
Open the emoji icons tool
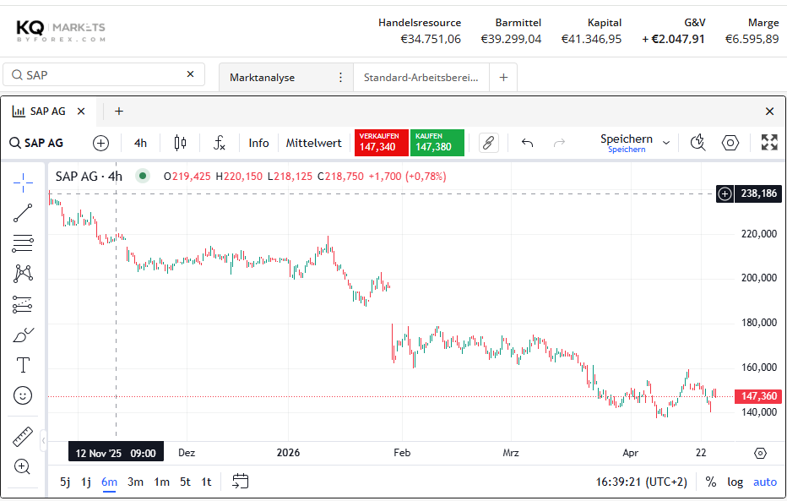click(23, 395)
